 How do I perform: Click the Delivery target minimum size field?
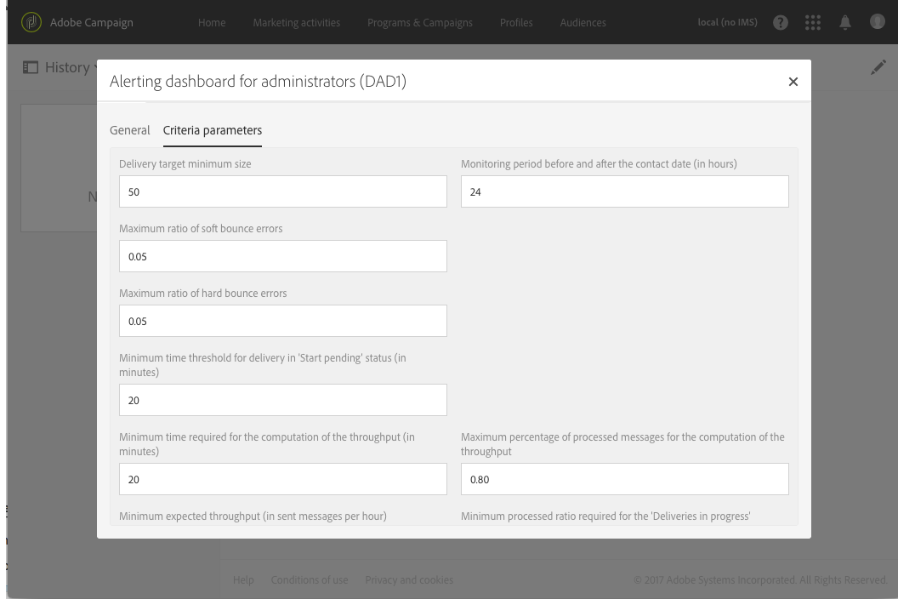[283, 191]
